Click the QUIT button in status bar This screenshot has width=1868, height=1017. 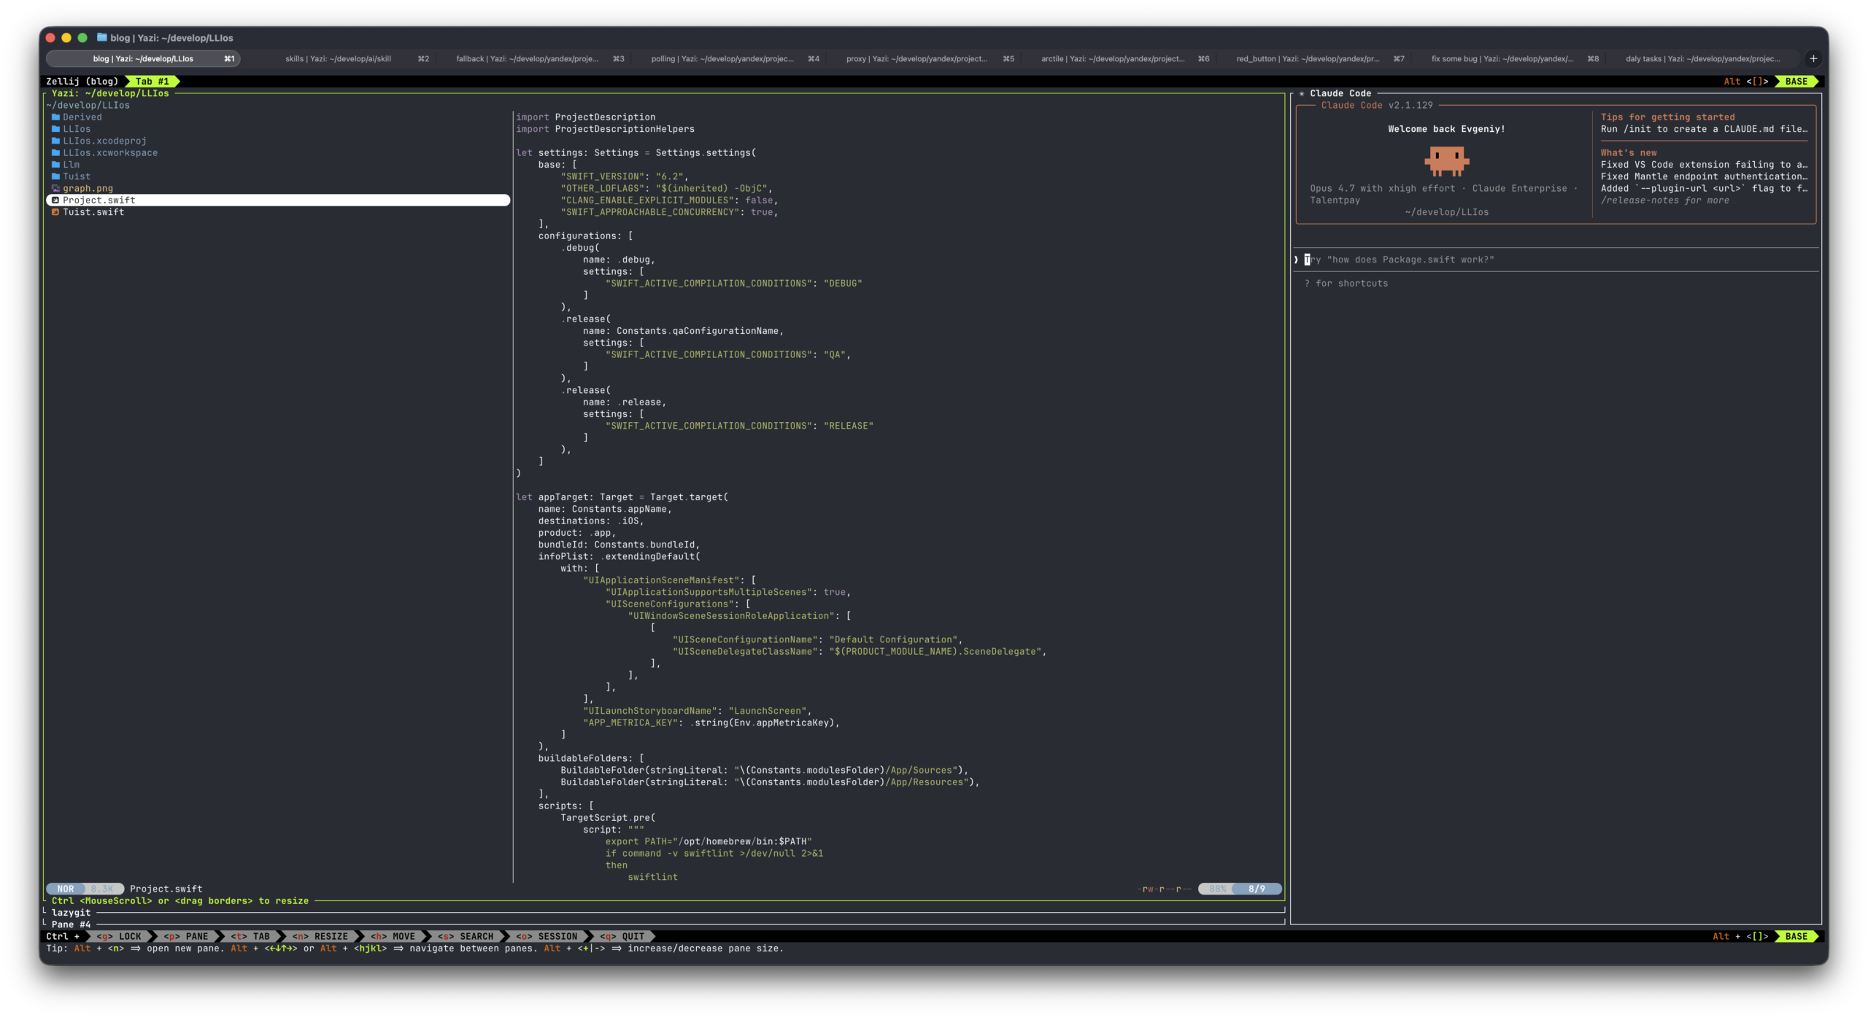click(626, 937)
